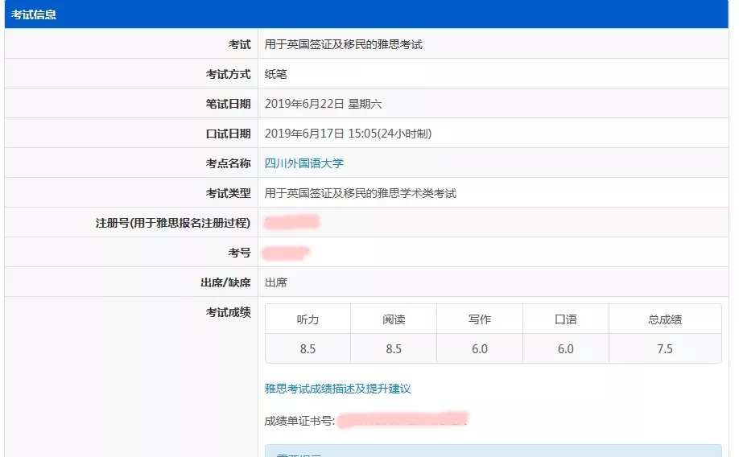Click the 口语 column header
The image size is (739, 457).
566,319
